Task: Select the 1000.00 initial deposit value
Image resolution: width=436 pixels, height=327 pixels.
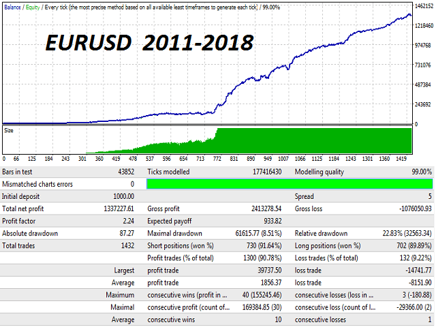Action: tap(124, 197)
